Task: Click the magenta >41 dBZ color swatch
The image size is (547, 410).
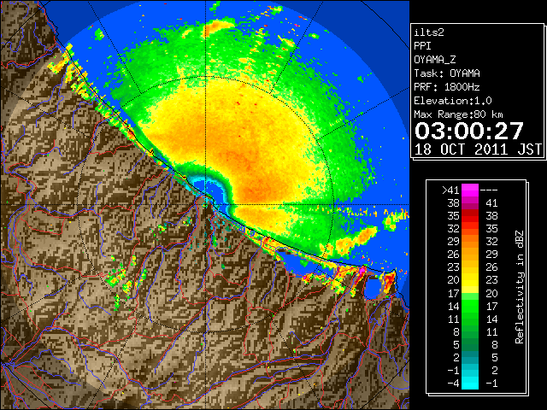Action: pyautogui.click(x=470, y=190)
